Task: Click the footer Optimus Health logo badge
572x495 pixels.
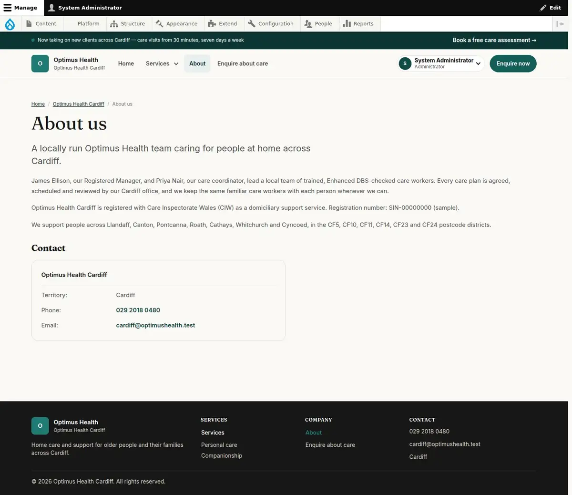Action: [40, 426]
